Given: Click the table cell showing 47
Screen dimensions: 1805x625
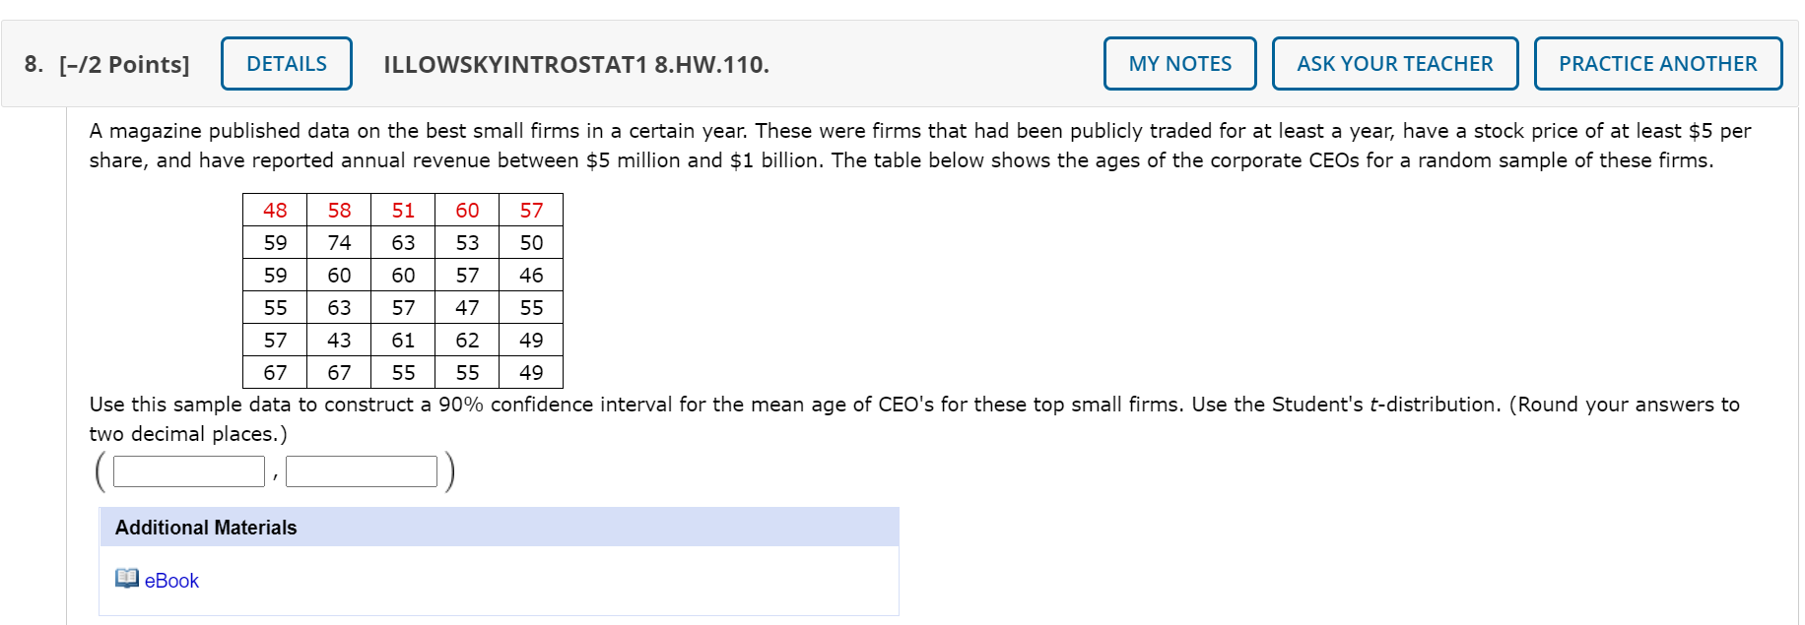Looking at the screenshot, I should 467,308.
